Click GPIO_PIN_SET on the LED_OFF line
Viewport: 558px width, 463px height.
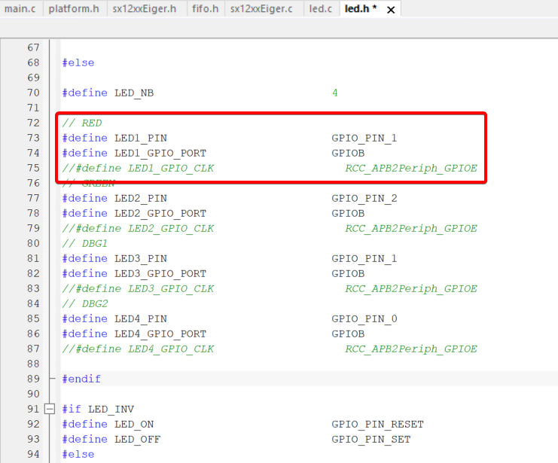click(x=370, y=439)
